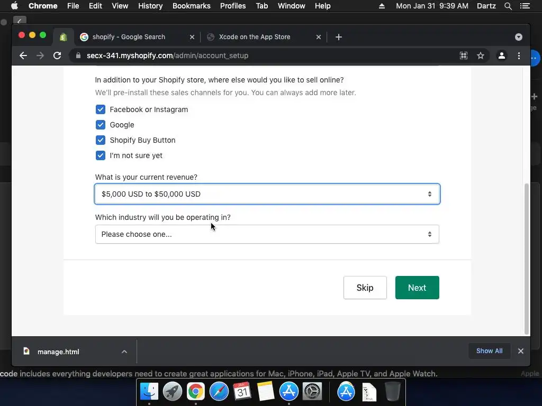
Task: Click the eject icon in menu bar
Action: (382, 6)
